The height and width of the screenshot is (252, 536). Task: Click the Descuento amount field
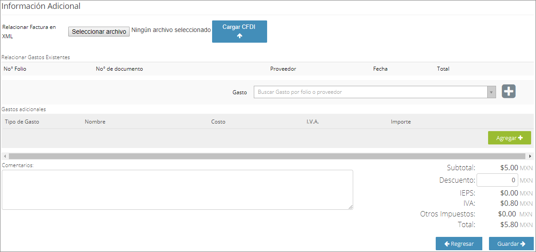click(497, 180)
